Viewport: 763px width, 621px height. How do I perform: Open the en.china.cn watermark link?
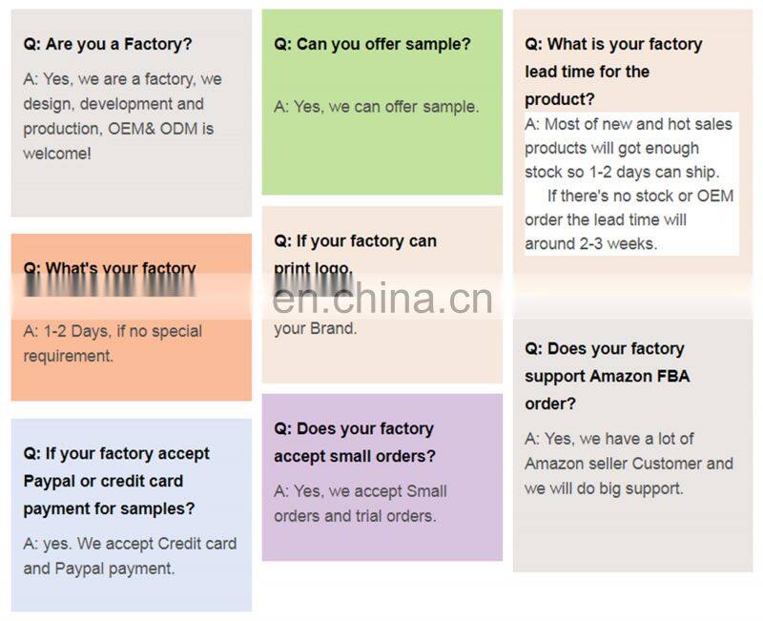click(x=382, y=298)
